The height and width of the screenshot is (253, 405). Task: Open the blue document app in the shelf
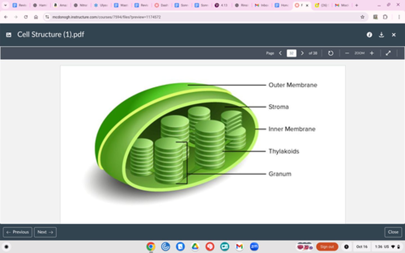(180, 247)
